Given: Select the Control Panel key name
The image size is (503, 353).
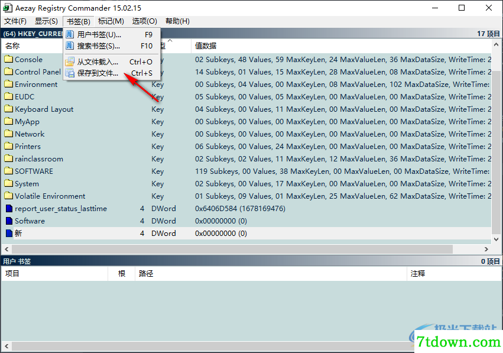Looking at the screenshot, I should [37, 72].
